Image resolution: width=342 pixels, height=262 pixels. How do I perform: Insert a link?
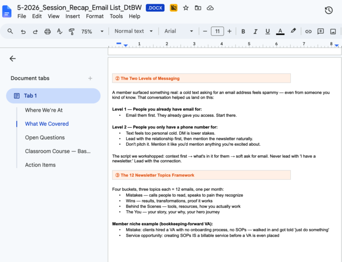tap(308, 32)
